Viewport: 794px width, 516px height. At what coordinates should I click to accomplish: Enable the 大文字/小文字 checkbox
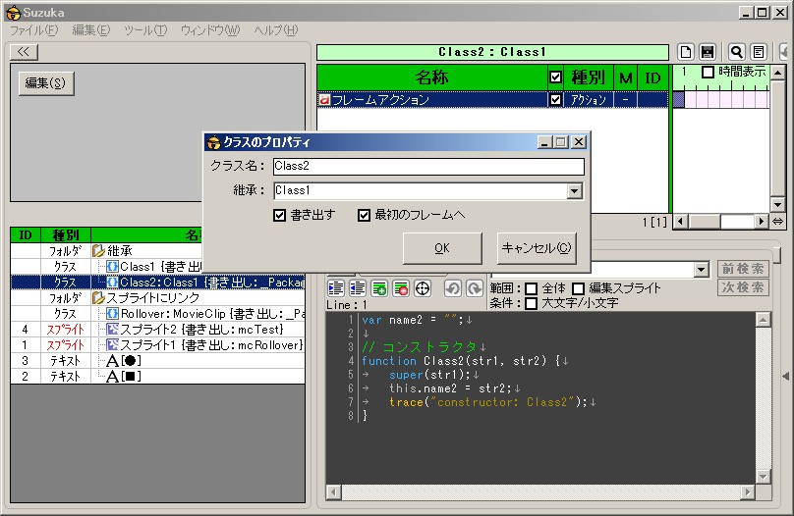(x=532, y=303)
